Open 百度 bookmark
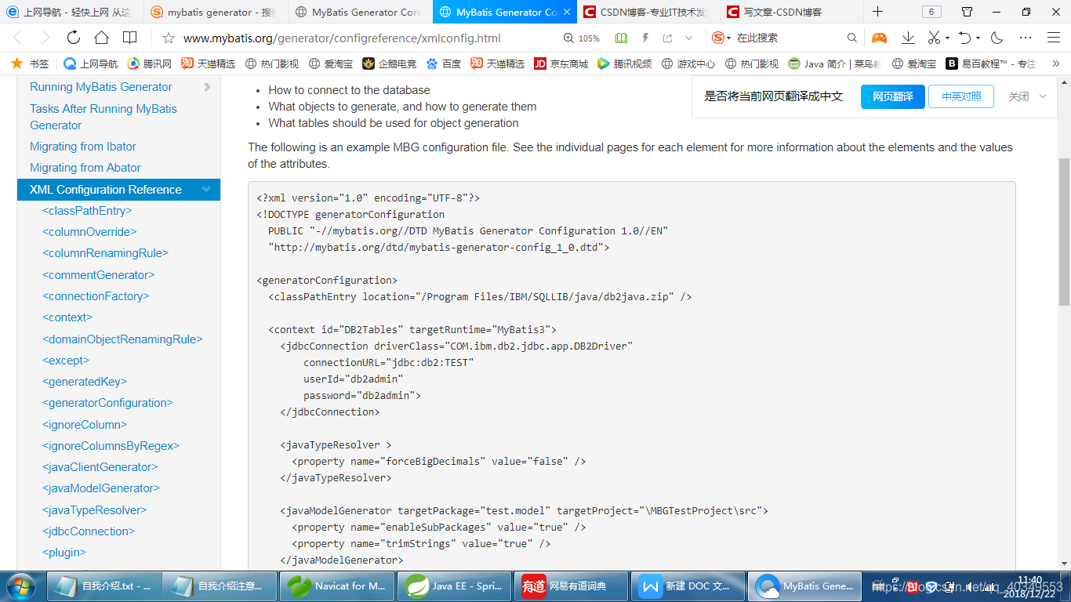Image resolution: width=1071 pixels, height=602 pixels. point(444,63)
